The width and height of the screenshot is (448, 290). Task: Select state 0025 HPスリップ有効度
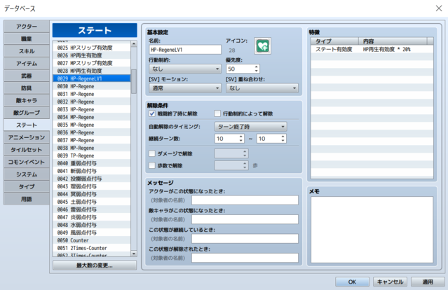[x=92, y=48]
